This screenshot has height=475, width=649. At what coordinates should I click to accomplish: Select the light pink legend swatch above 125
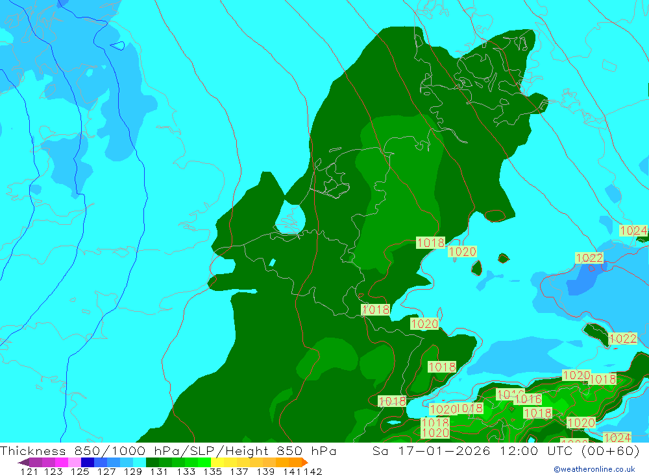[75, 462]
